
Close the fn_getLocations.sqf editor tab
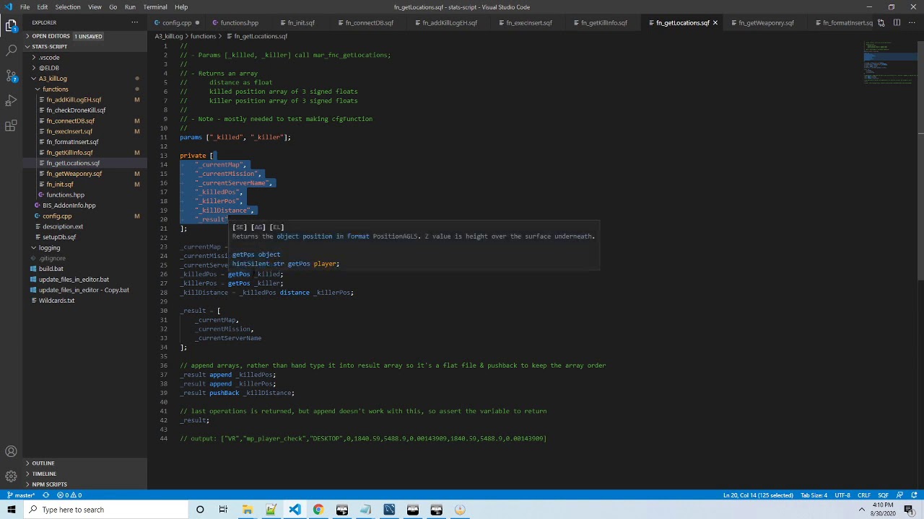(715, 22)
